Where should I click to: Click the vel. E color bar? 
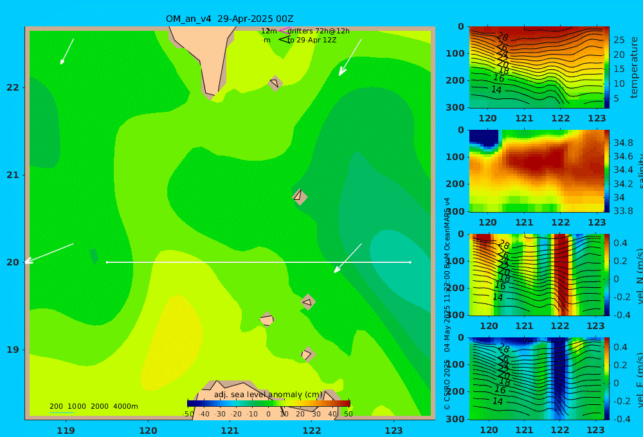(x=606, y=379)
